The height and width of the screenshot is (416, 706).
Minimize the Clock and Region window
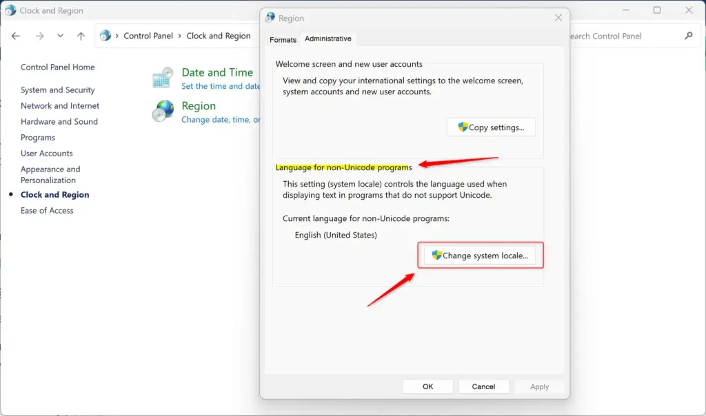point(625,10)
